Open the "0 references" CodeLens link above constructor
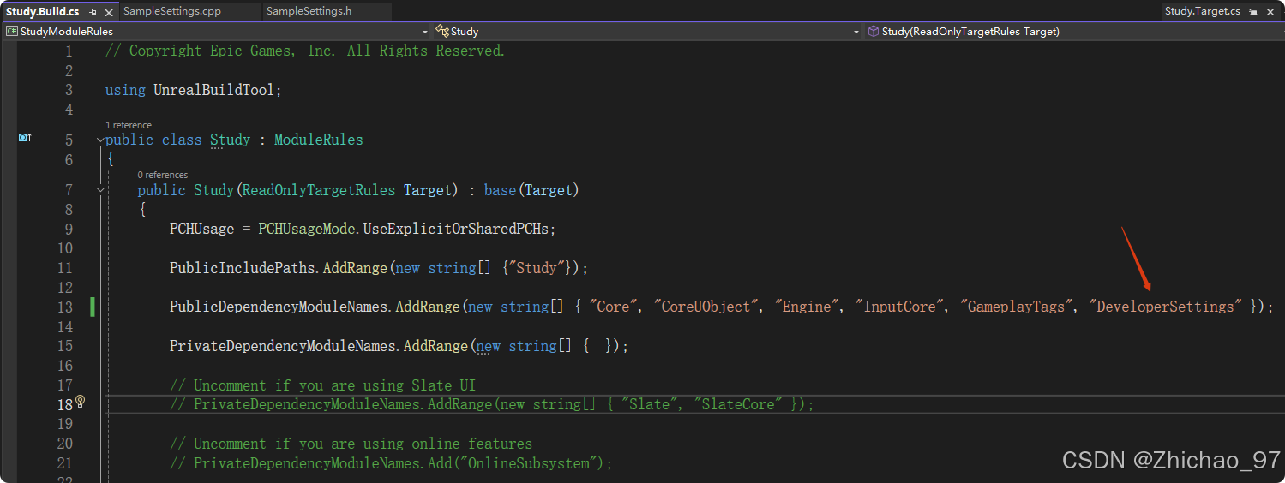 point(162,175)
